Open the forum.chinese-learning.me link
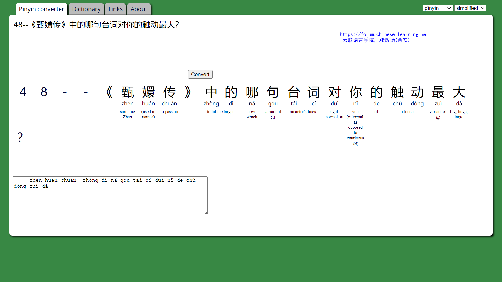502x282 pixels. coord(383,34)
